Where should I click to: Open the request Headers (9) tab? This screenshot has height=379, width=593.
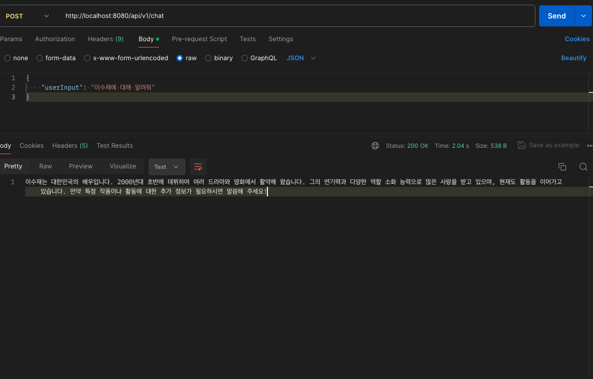[x=106, y=39]
